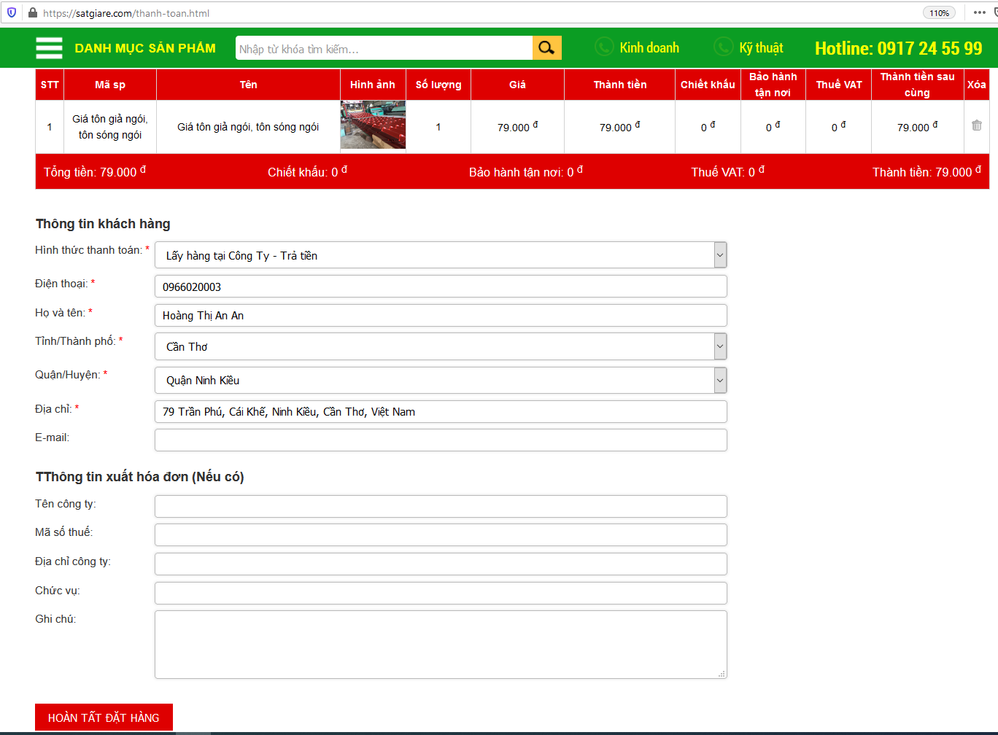Click the yellow search magnifier button
The height and width of the screenshot is (735, 998).
coord(546,48)
